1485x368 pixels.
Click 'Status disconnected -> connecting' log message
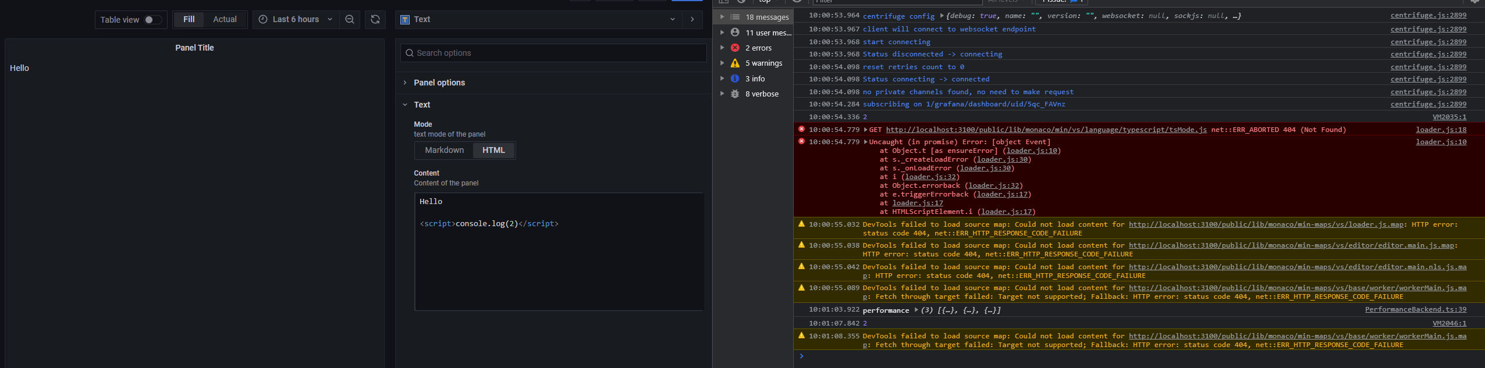tap(932, 54)
